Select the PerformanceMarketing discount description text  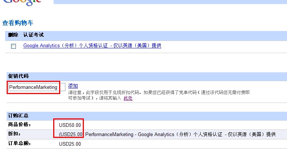[181, 134]
